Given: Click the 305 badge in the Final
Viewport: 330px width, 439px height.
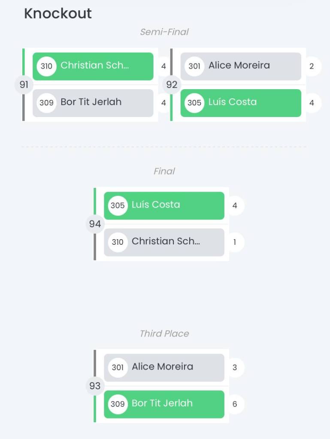Looking at the screenshot, I should [x=118, y=205].
